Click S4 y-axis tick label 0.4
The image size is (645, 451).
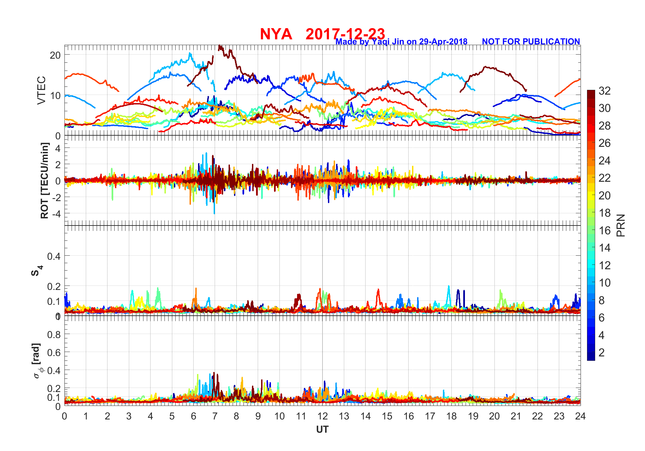(54, 256)
